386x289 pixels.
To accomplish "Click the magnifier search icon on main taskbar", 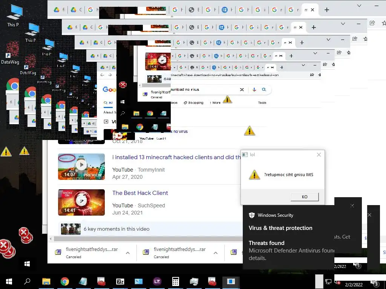I will (x=27, y=281).
